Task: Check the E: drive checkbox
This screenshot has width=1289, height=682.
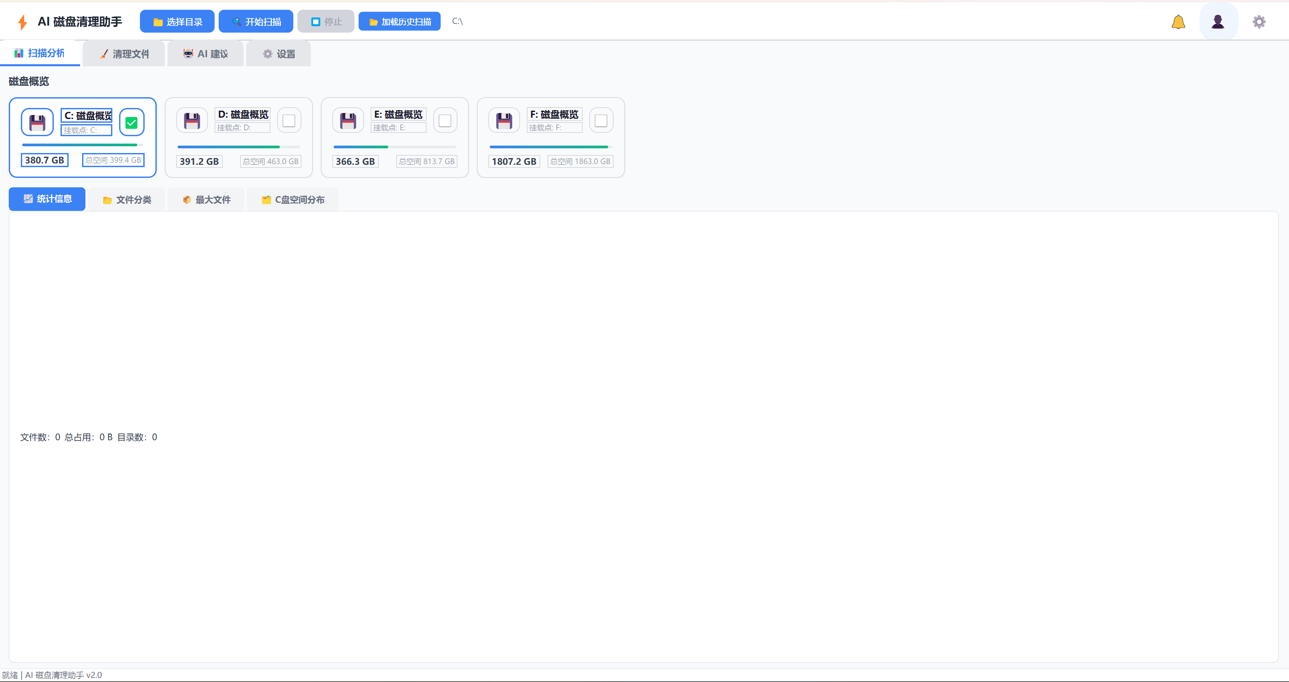Action: pyautogui.click(x=445, y=121)
